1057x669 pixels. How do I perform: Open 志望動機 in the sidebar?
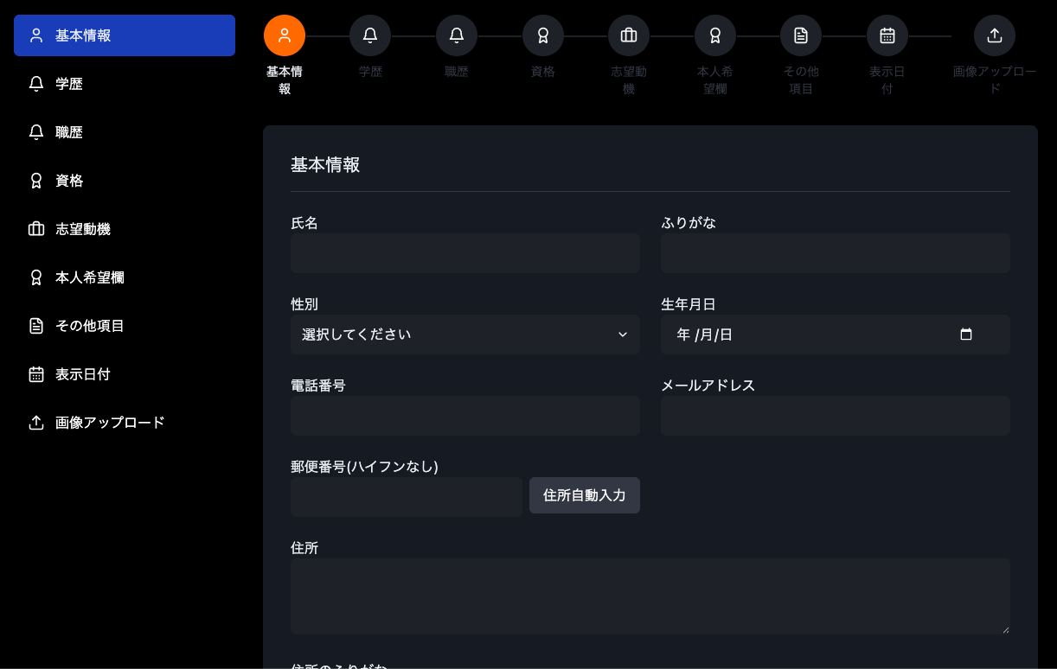click(125, 229)
